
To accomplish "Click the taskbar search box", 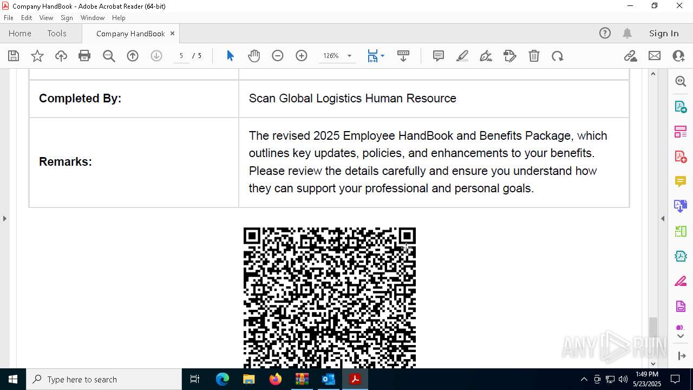I will [104, 379].
